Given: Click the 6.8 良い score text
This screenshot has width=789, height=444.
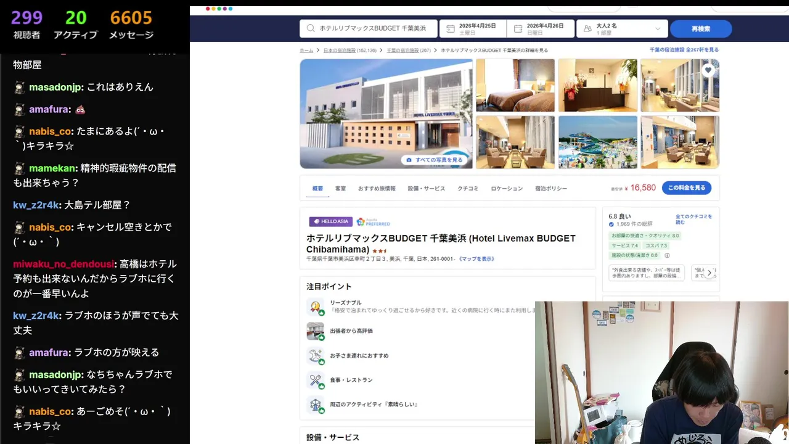Looking at the screenshot, I should point(619,216).
